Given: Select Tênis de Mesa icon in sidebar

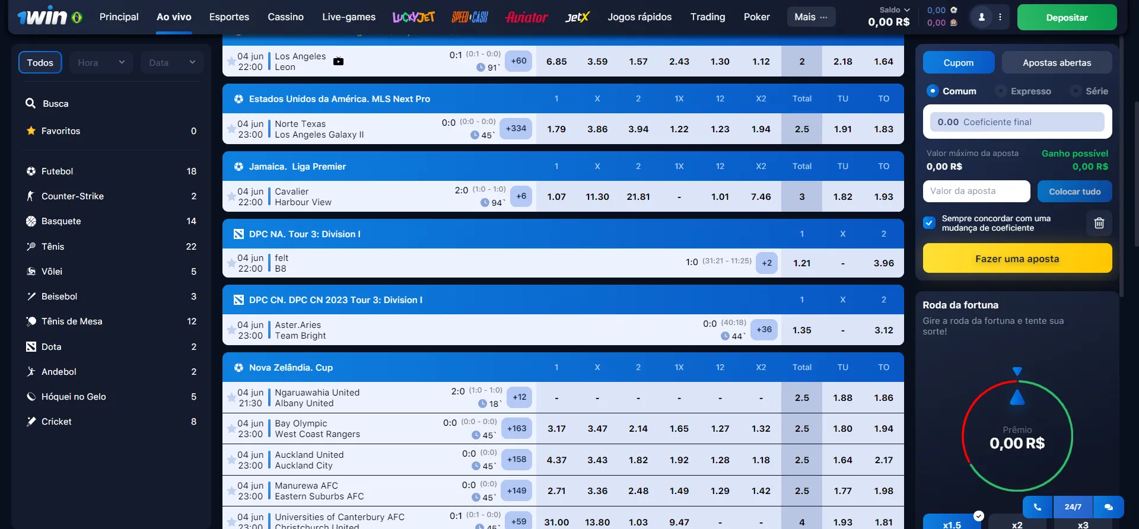Looking at the screenshot, I should pos(31,321).
